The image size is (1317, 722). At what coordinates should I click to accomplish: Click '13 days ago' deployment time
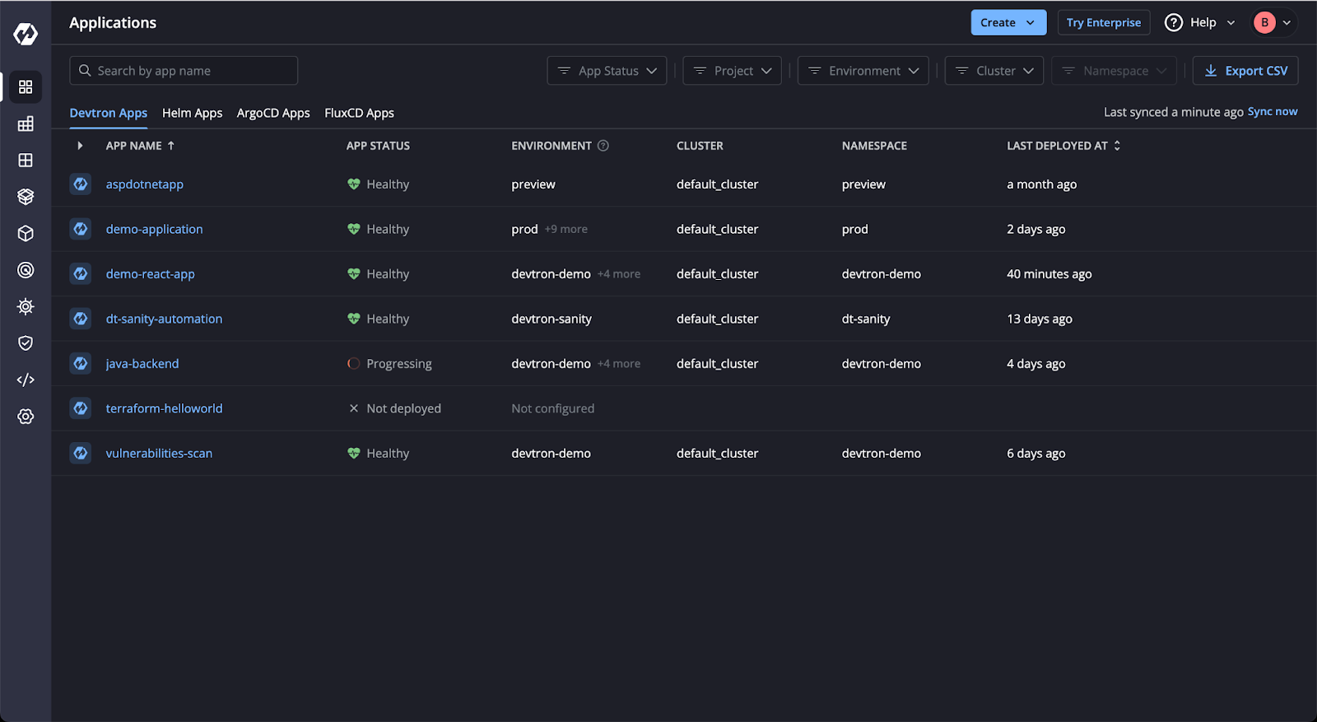[1040, 319]
